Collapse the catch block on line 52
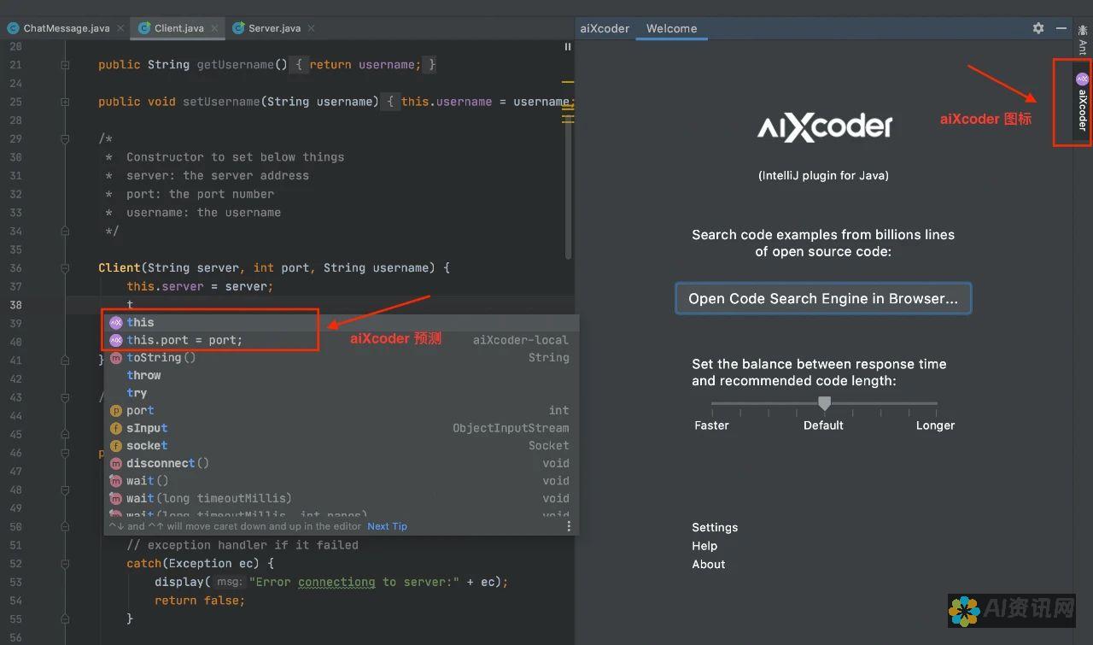1093x645 pixels. pos(65,564)
